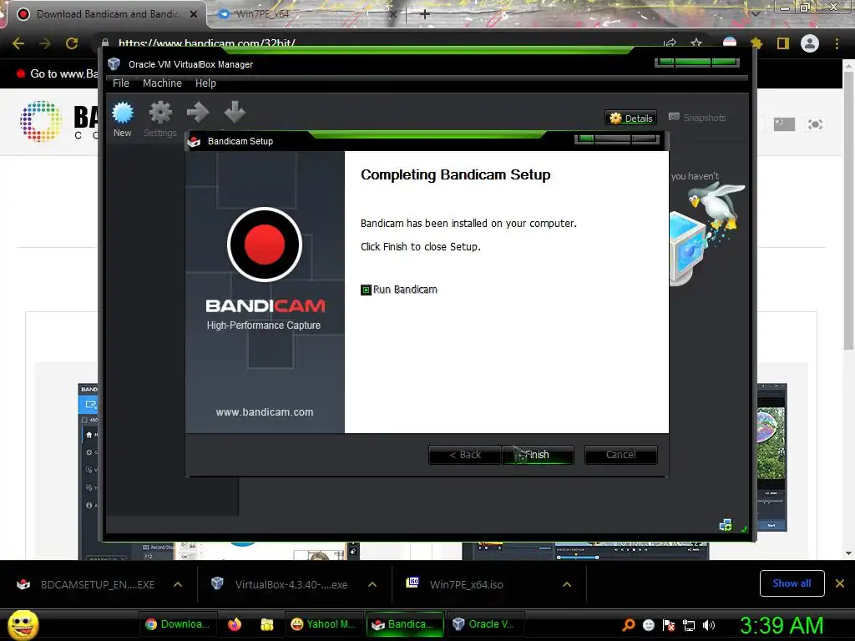Click the Go to www.Bandicam bookmark

[58, 73]
